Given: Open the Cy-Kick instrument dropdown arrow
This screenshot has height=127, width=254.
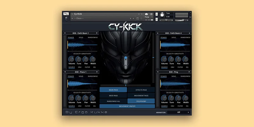Looking at the screenshot, I should [72, 14].
